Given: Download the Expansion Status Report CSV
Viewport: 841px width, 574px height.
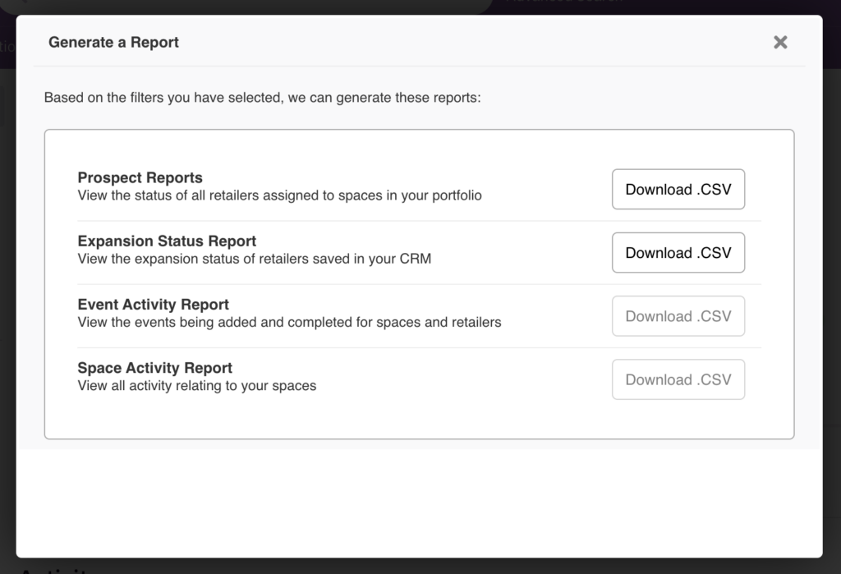Looking at the screenshot, I should (x=678, y=253).
